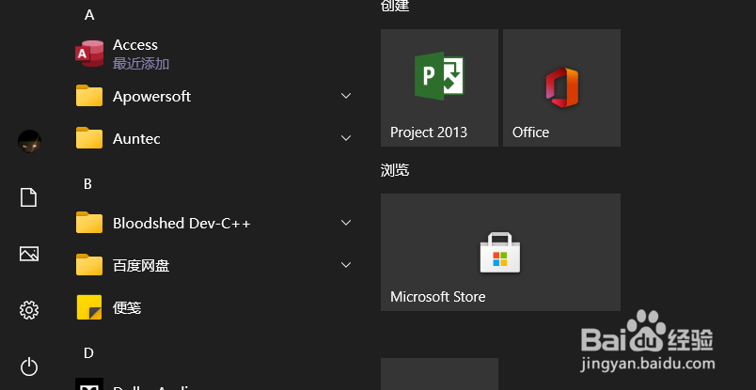Click the Power button icon
The width and height of the screenshot is (756, 390).
[29, 367]
